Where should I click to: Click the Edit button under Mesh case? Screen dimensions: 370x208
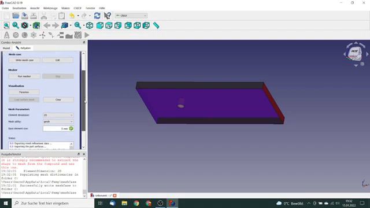click(58, 60)
